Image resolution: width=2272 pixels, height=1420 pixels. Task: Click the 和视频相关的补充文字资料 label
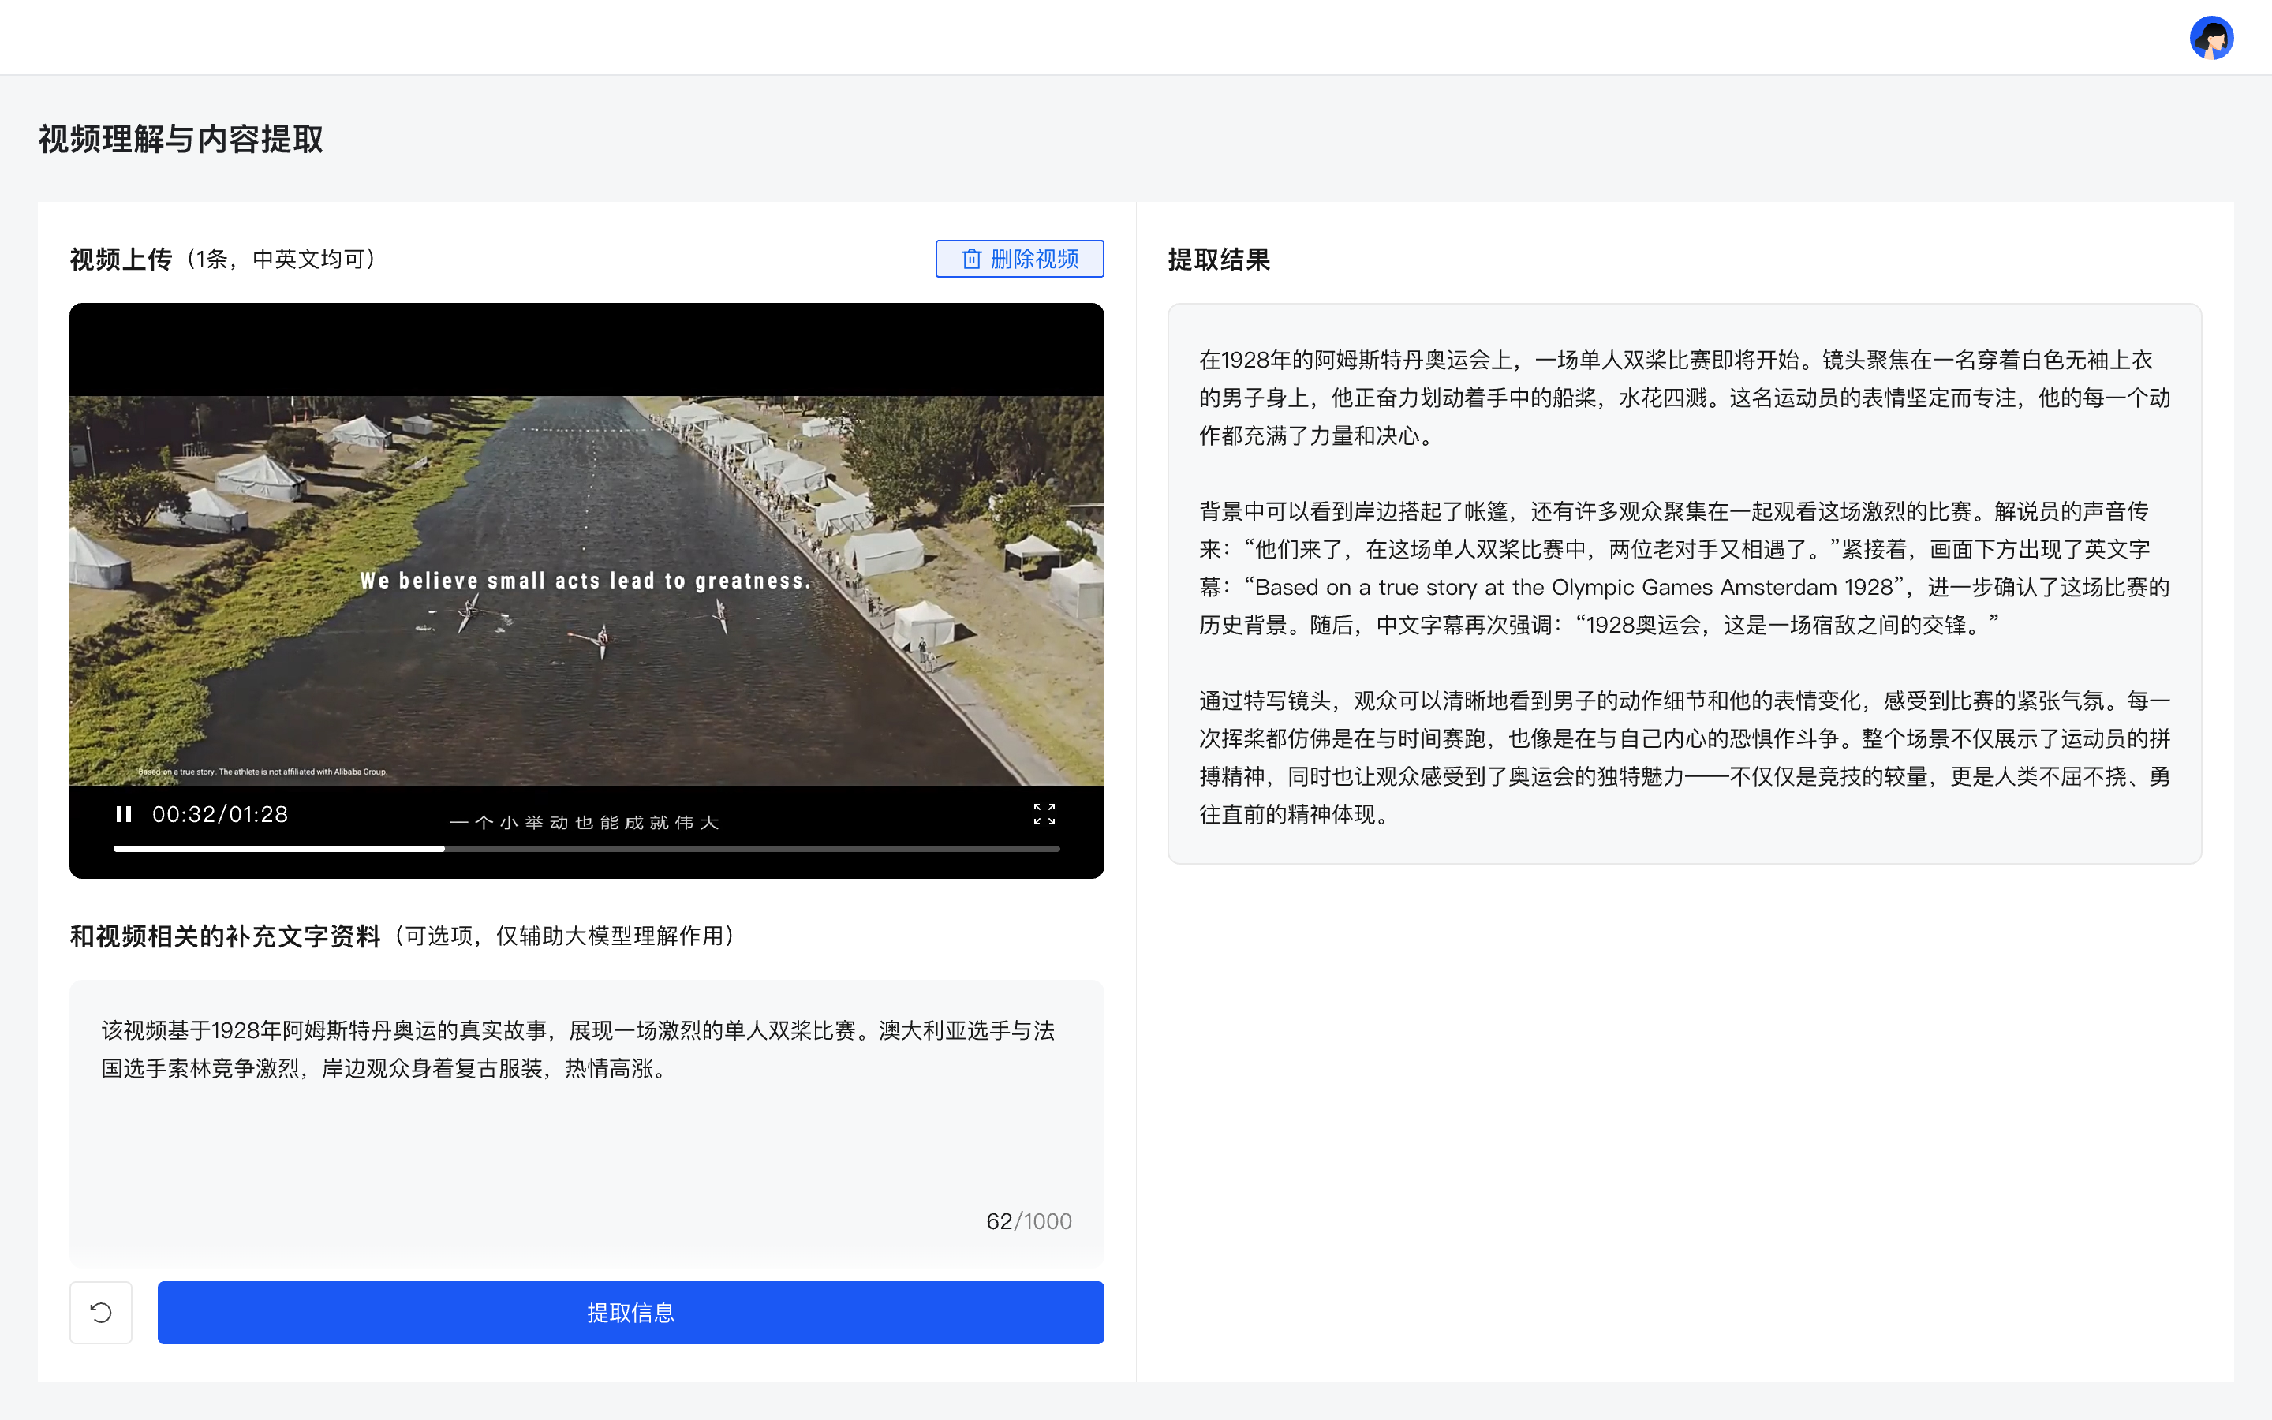tap(226, 936)
